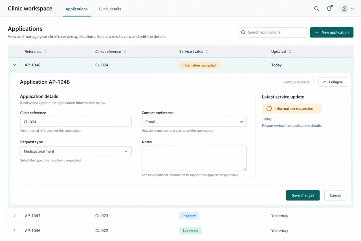Click the Example records link

tap(296, 82)
